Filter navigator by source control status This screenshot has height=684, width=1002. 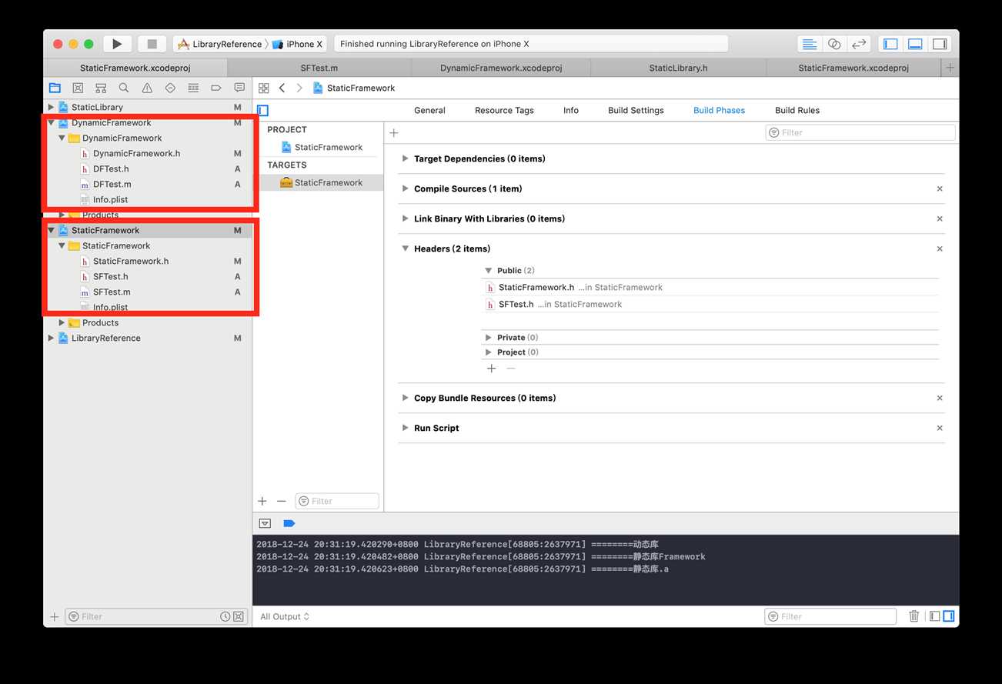click(x=239, y=616)
